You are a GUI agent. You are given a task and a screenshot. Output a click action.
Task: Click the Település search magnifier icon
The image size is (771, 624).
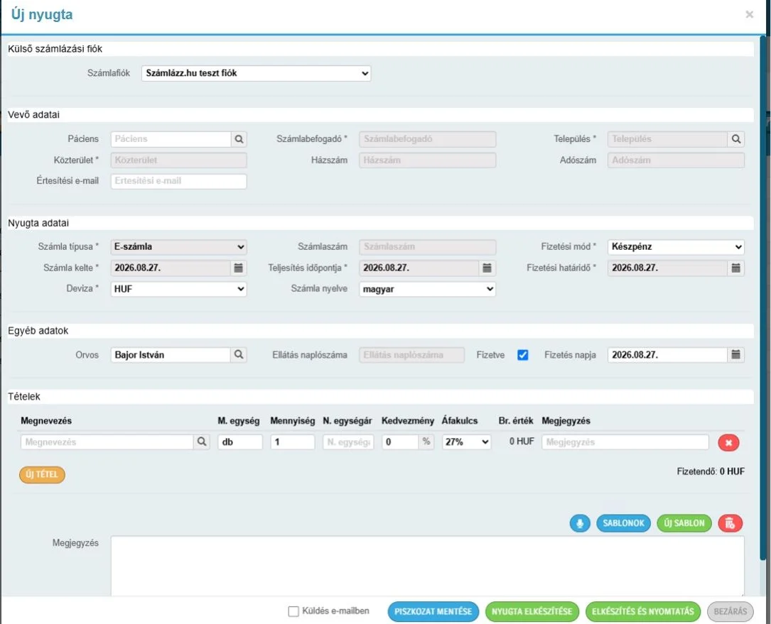click(735, 139)
